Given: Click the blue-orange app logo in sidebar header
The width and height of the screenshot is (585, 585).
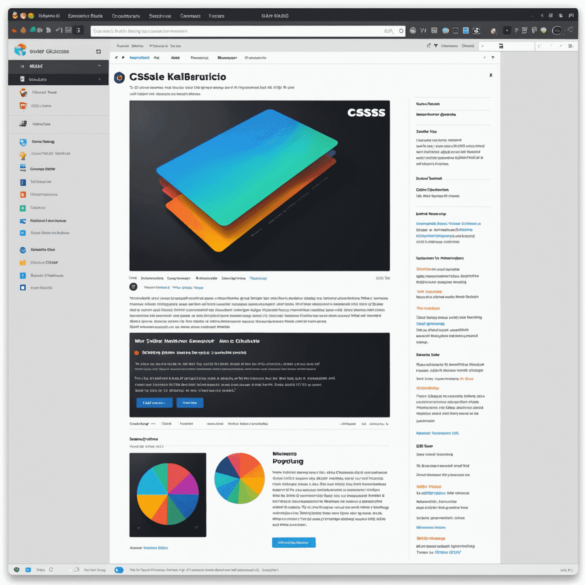Looking at the screenshot, I should pyautogui.click(x=20, y=50).
